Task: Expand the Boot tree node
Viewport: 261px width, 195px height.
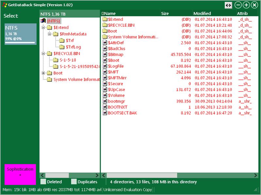Action: pyautogui.click(x=43, y=73)
